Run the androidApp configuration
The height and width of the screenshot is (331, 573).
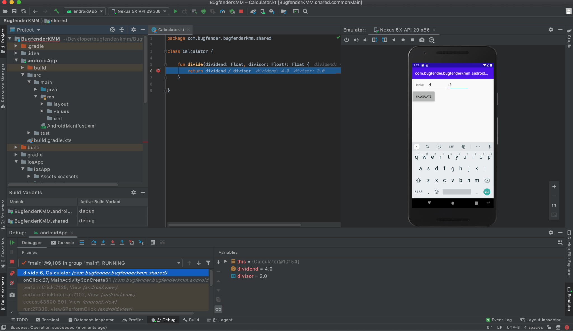click(x=175, y=11)
